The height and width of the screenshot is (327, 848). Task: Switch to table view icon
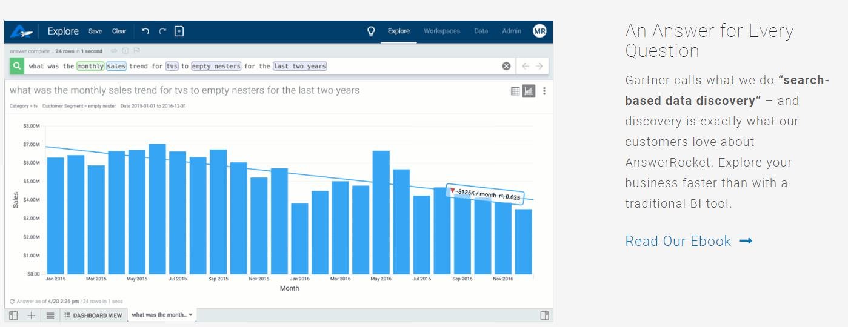point(515,91)
